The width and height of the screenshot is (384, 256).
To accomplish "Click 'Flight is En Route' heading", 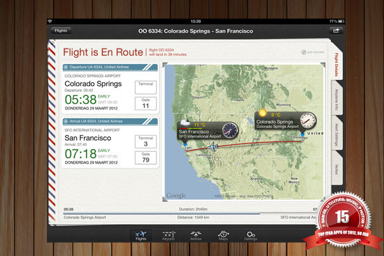I will click(103, 52).
